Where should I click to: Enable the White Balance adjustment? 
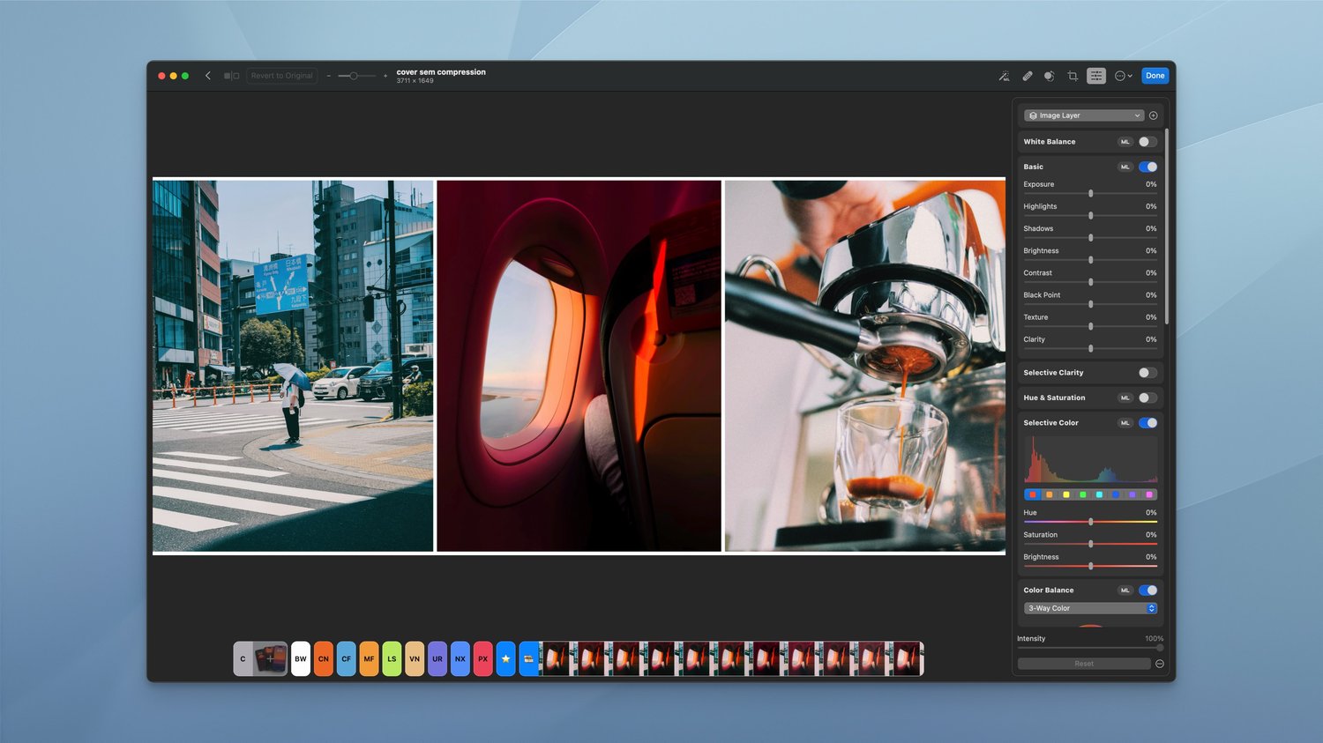[x=1147, y=141]
